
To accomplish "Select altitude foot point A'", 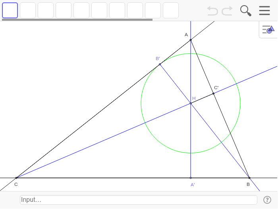I will (x=191, y=178).
